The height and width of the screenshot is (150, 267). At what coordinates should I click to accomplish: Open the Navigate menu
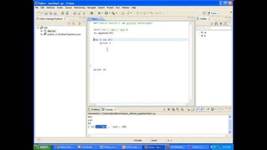click(91, 7)
